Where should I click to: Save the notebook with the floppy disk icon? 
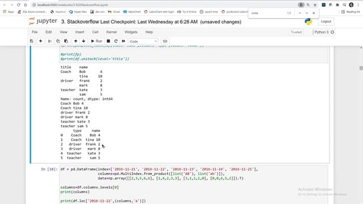(x=32, y=41)
